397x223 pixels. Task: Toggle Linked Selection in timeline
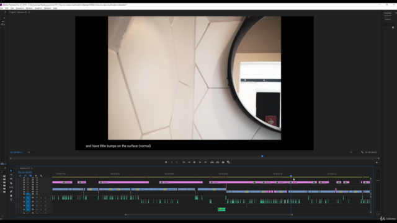(x=30, y=176)
